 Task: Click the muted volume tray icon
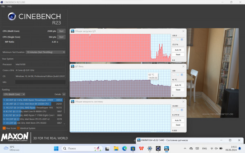tap(216, 149)
